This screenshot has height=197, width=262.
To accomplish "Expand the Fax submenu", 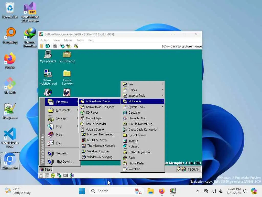I will point(143,84).
